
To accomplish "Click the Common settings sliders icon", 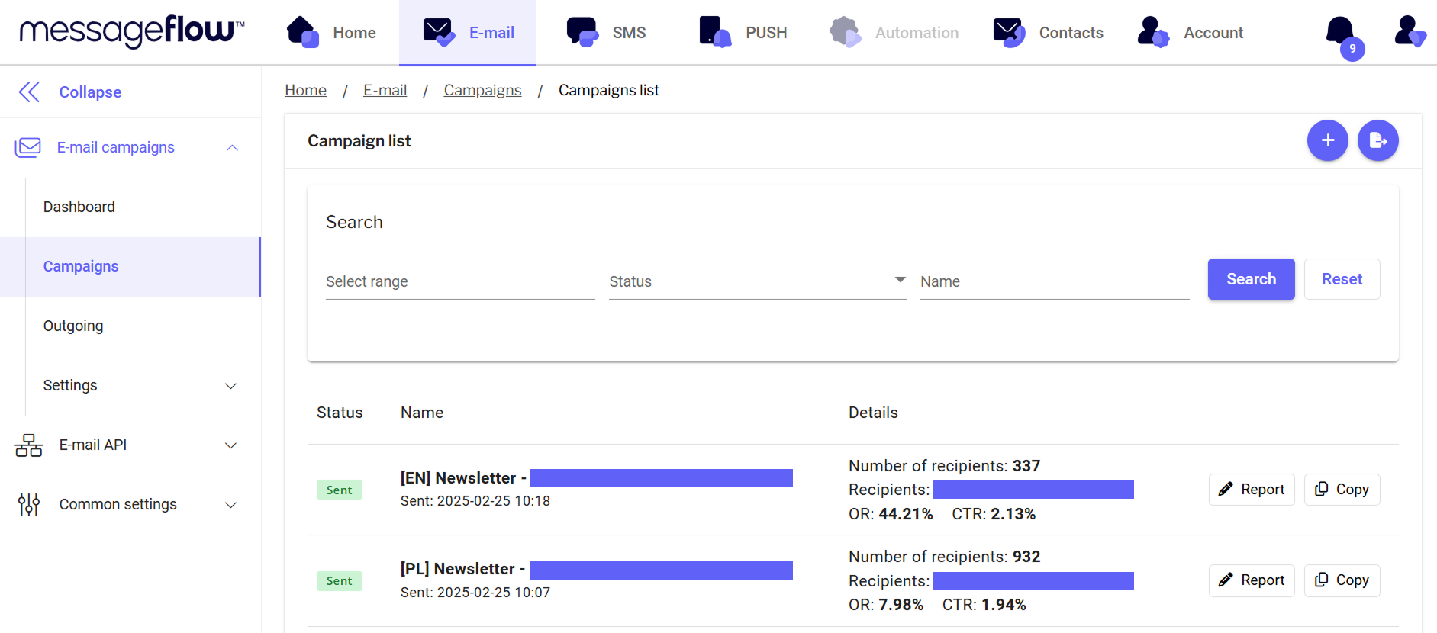I will point(29,505).
